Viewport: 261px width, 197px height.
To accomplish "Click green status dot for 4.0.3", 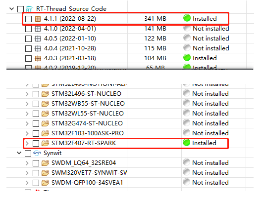I will point(187,57).
